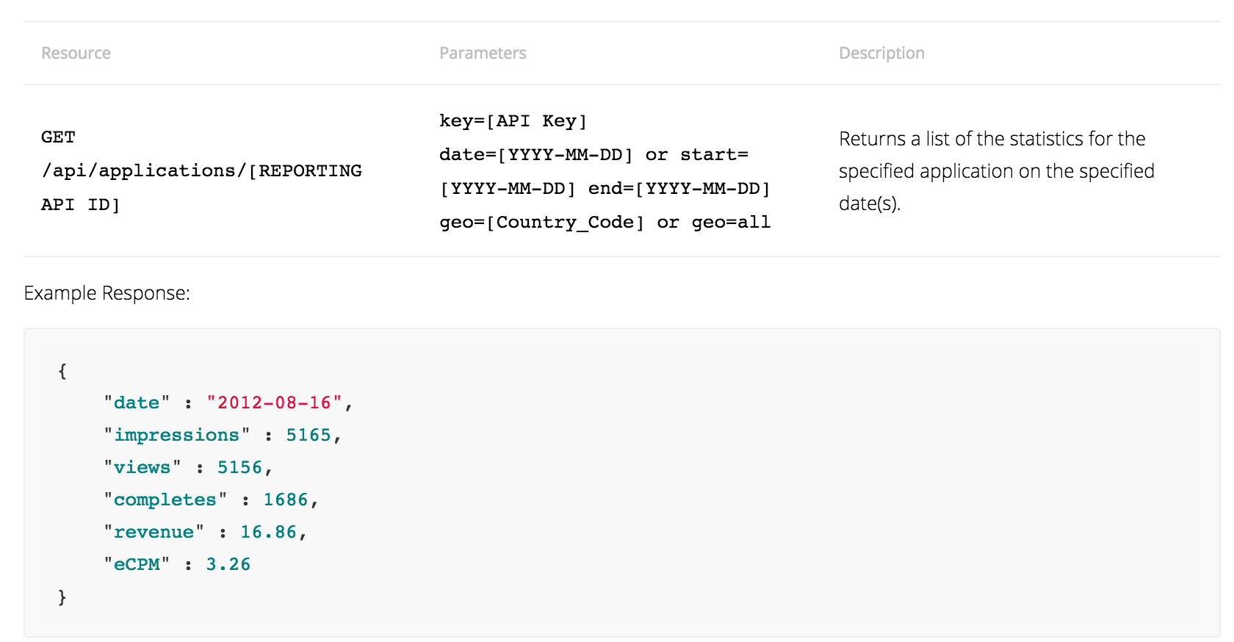Click the Resource column header

coord(76,53)
